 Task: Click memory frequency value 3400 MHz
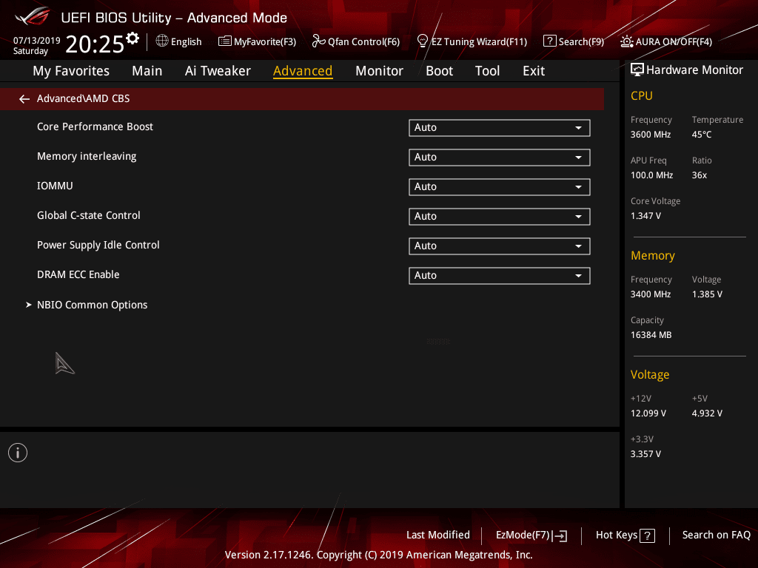pyautogui.click(x=650, y=294)
